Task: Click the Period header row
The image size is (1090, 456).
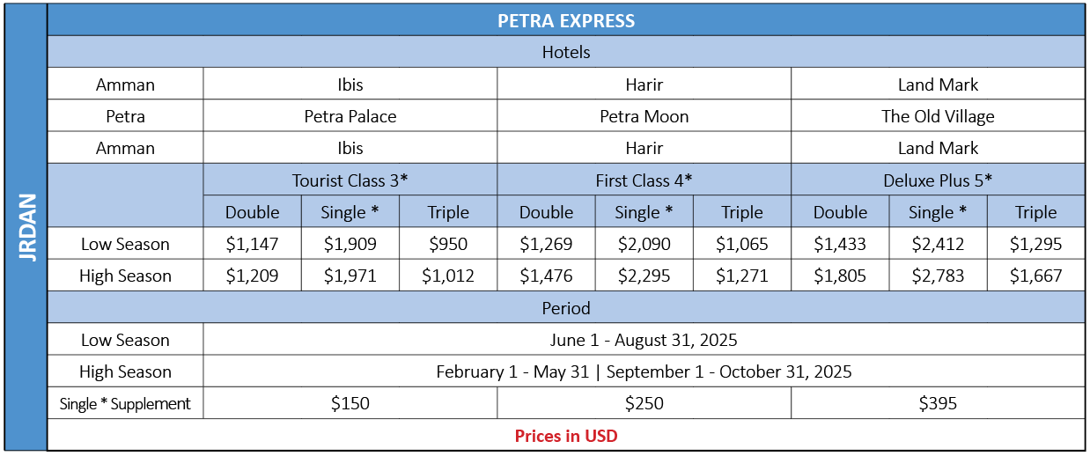Action: 566,308
